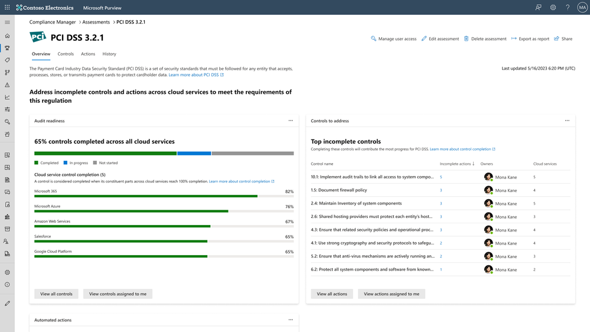Switch to the Overview tab
The width and height of the screenshot is (590, 332).
[41, 54]
